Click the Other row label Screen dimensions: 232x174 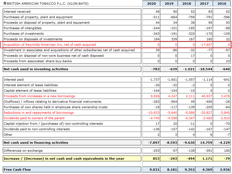coord(8,135)
